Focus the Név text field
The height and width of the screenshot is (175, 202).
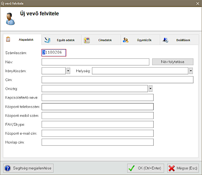click(x=95, y=62)
